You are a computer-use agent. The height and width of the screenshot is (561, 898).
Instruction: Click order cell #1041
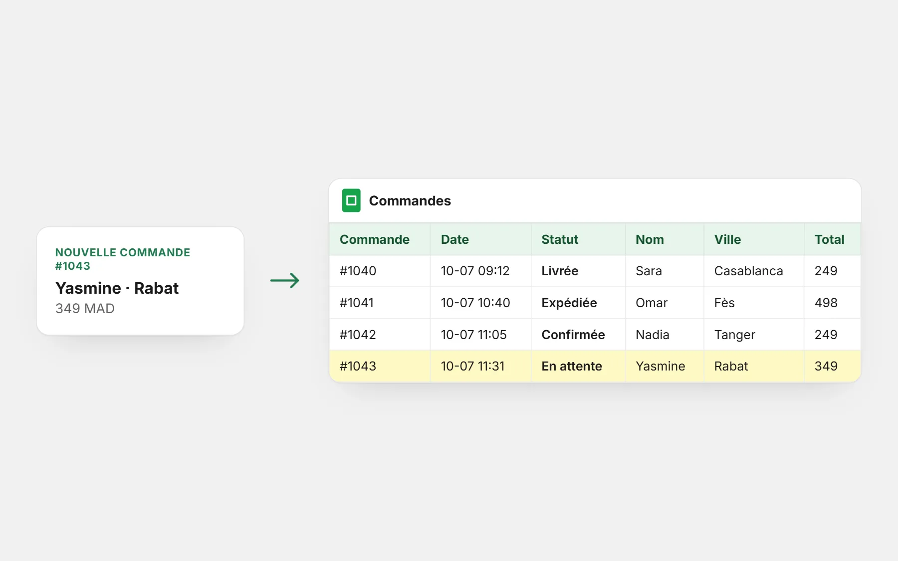pos(380,303)
